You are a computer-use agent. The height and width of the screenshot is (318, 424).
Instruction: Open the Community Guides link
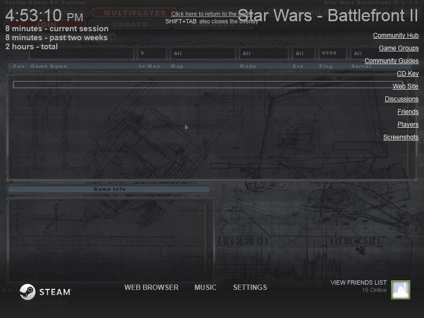pos(391,61)
